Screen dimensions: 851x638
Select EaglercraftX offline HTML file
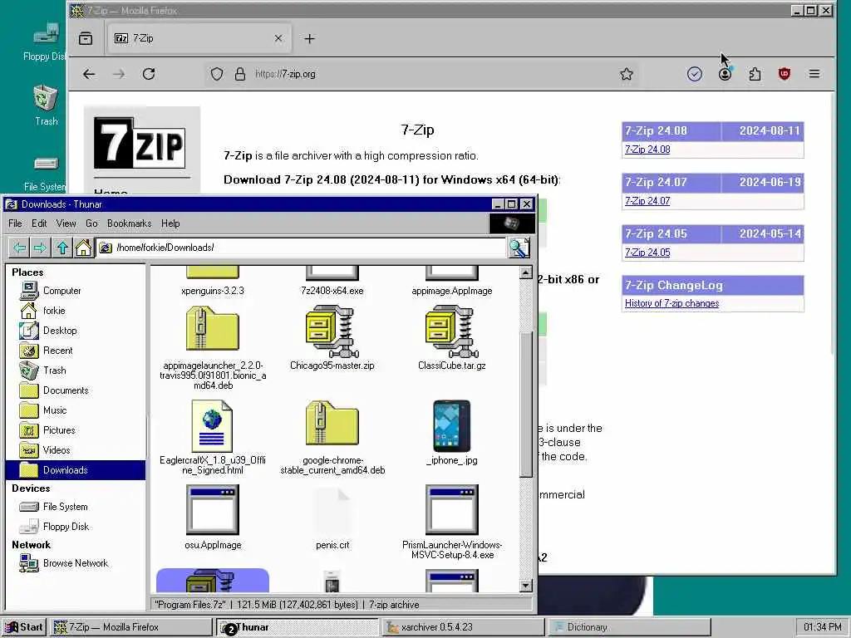click(x=213, y=437)
